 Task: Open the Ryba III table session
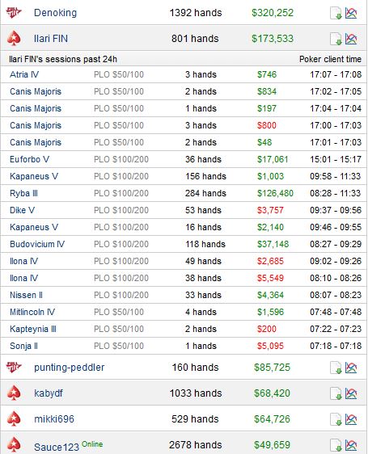point(23,193)
